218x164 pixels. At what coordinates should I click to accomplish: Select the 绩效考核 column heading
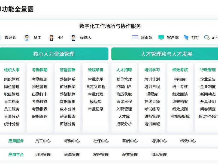click(180, 70)
